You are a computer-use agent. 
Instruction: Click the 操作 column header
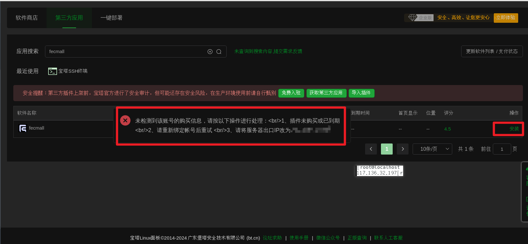tap(514, 113)
